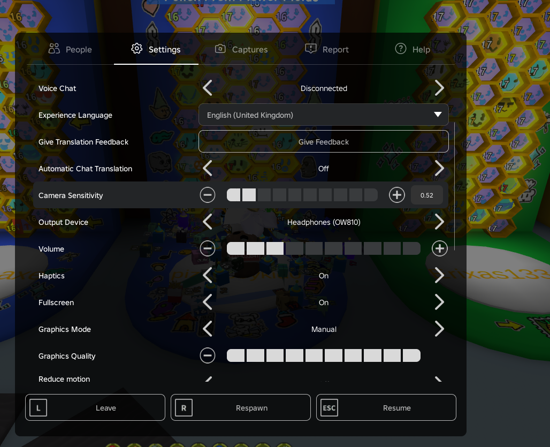Click the Camera Sensitivity 0.52 value field
This screenshot has height=447, width=550.
pos(427,195)
